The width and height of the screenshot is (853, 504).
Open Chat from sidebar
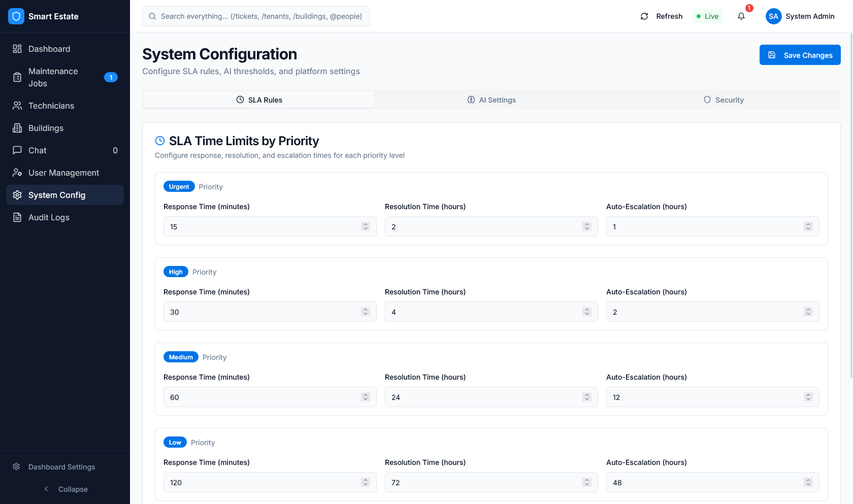[x=38, y=150]
